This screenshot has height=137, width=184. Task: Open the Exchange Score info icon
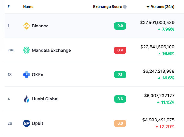[125, 7]
